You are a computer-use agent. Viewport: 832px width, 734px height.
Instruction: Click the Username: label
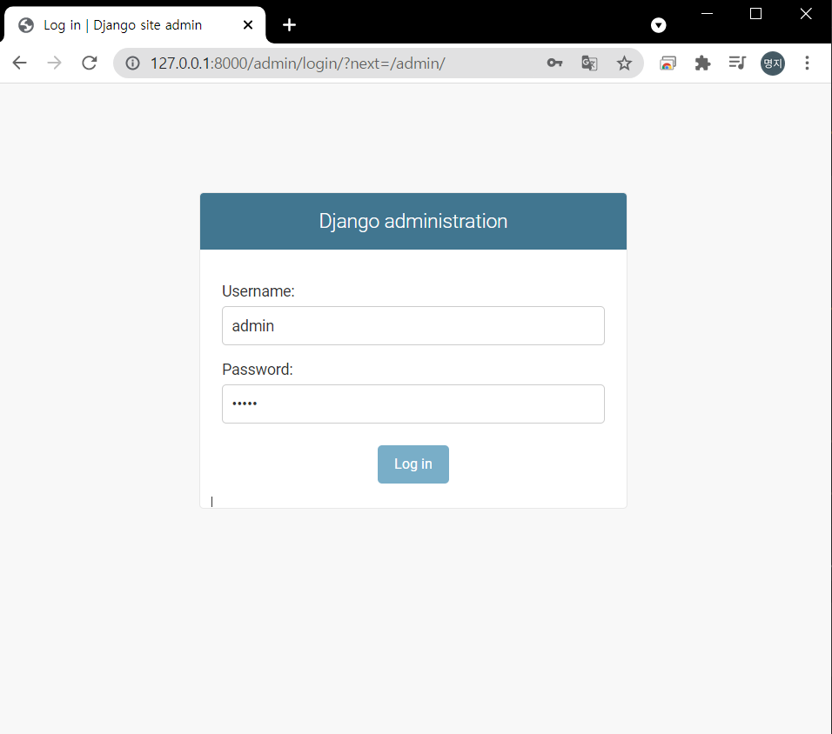pyautogui.click(x=258, y=291)
